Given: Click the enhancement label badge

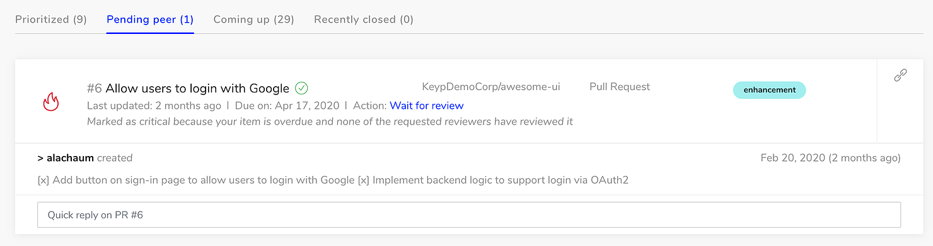Looking at the screenshot, I should (x=769, y=90).
